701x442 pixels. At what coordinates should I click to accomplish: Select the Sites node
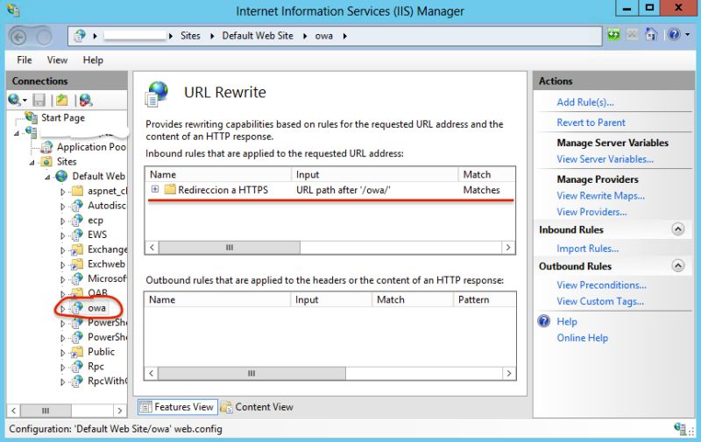67,162
